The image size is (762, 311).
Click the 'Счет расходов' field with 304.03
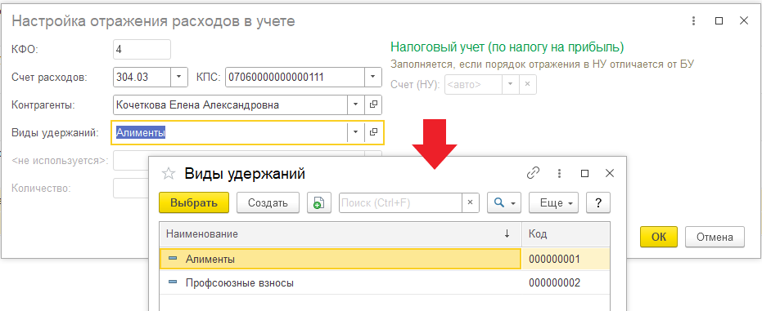point(142,77)
